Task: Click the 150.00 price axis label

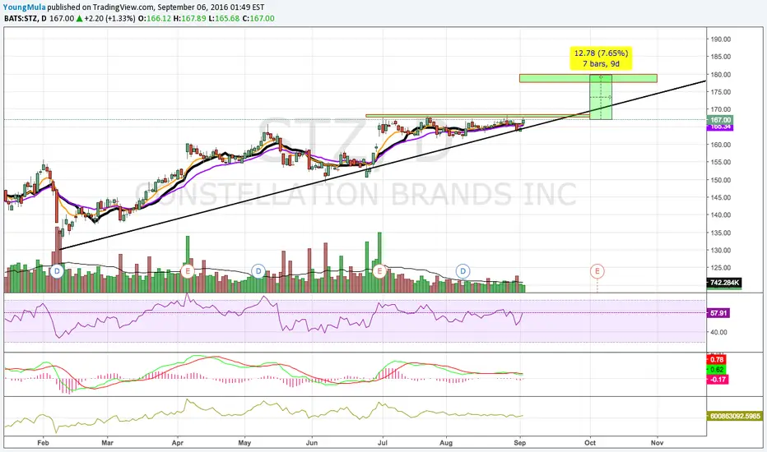Action: (721, 180)
